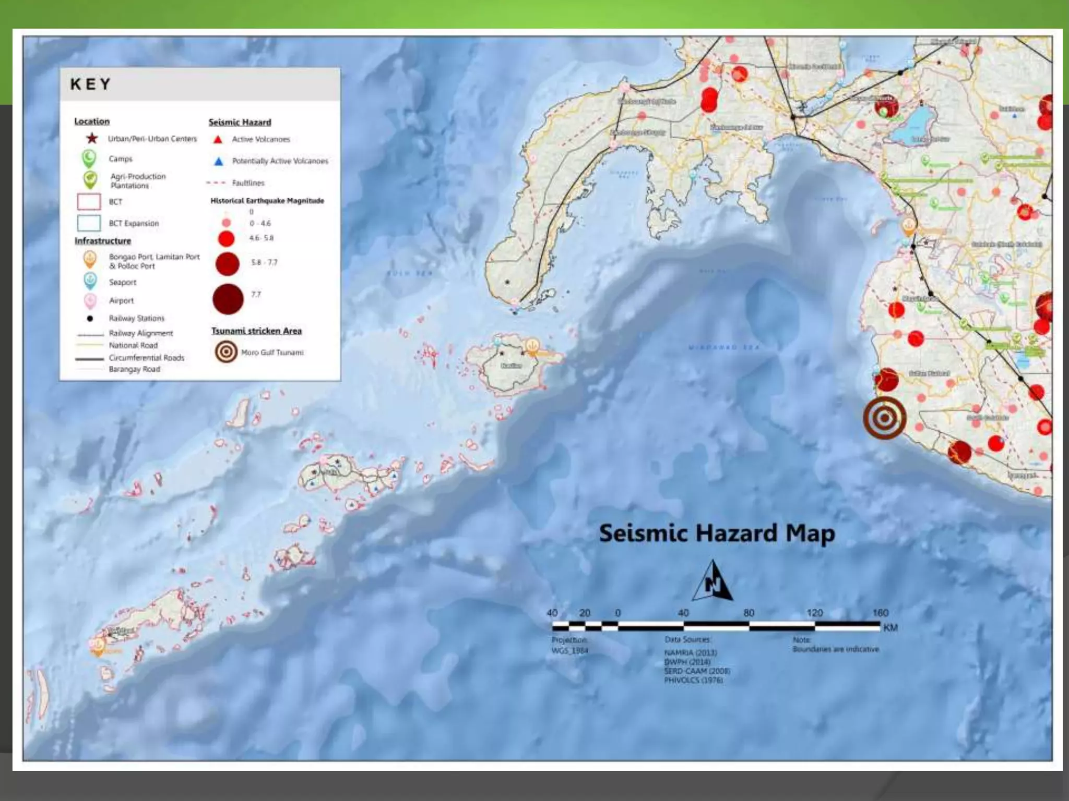Click the black Railway Stations dot in legend
Screen dimensions: 1069x801
point(90,318)
